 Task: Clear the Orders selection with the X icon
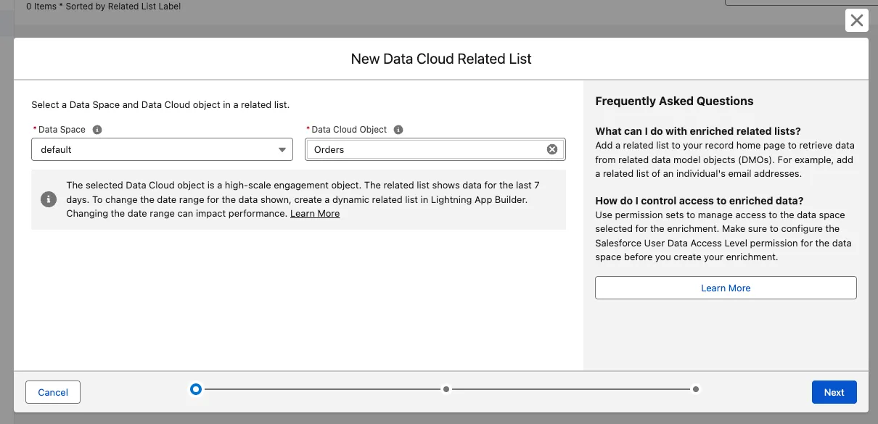(552, 149)
